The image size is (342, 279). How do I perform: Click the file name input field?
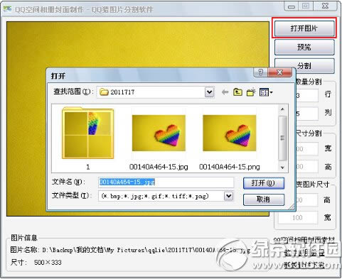(x=166, y=182)
